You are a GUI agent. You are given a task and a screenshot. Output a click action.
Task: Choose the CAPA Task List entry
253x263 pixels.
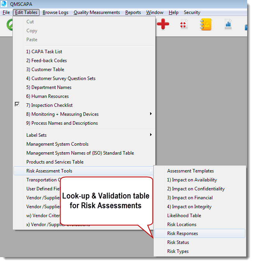(44, 51)
